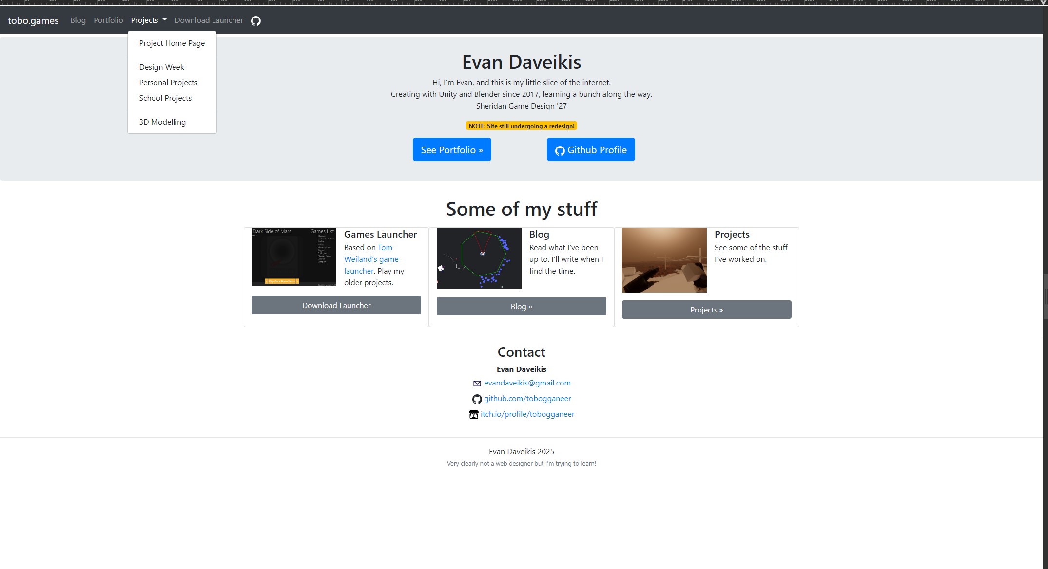
Task: Expand the Projects dropdown in the navbar
Action: (x=148, y=20)
